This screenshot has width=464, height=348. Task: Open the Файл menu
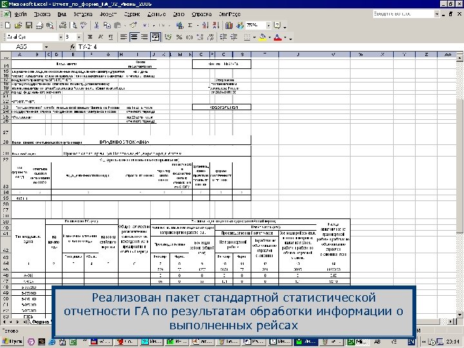click(21, 14)
